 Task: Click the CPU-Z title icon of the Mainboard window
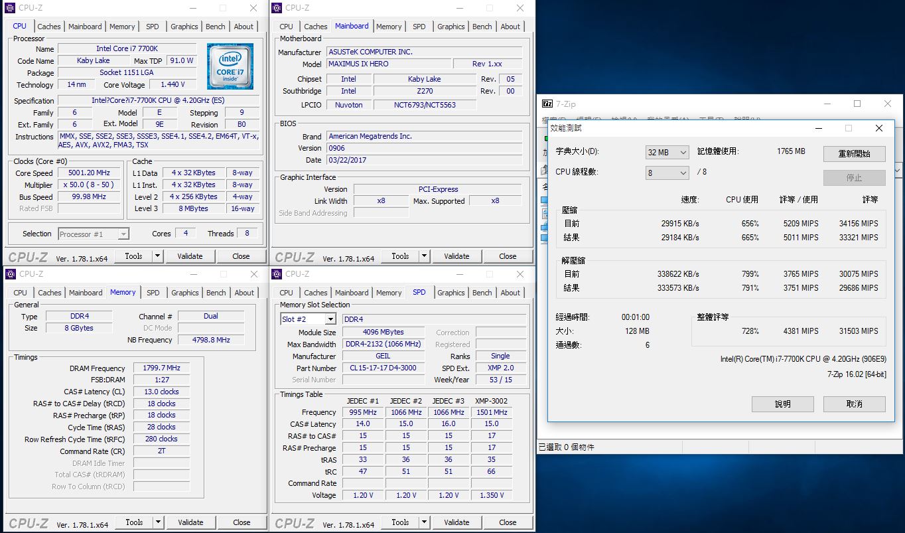[x=277, y=8]
